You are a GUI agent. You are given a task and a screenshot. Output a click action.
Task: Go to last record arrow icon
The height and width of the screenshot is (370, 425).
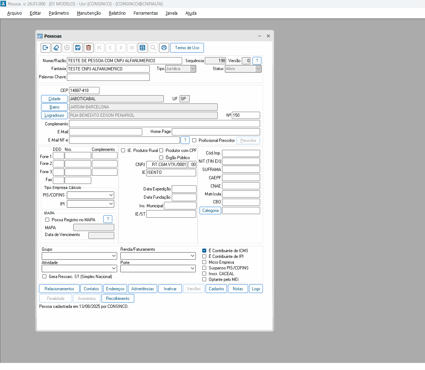pos(132,48)
